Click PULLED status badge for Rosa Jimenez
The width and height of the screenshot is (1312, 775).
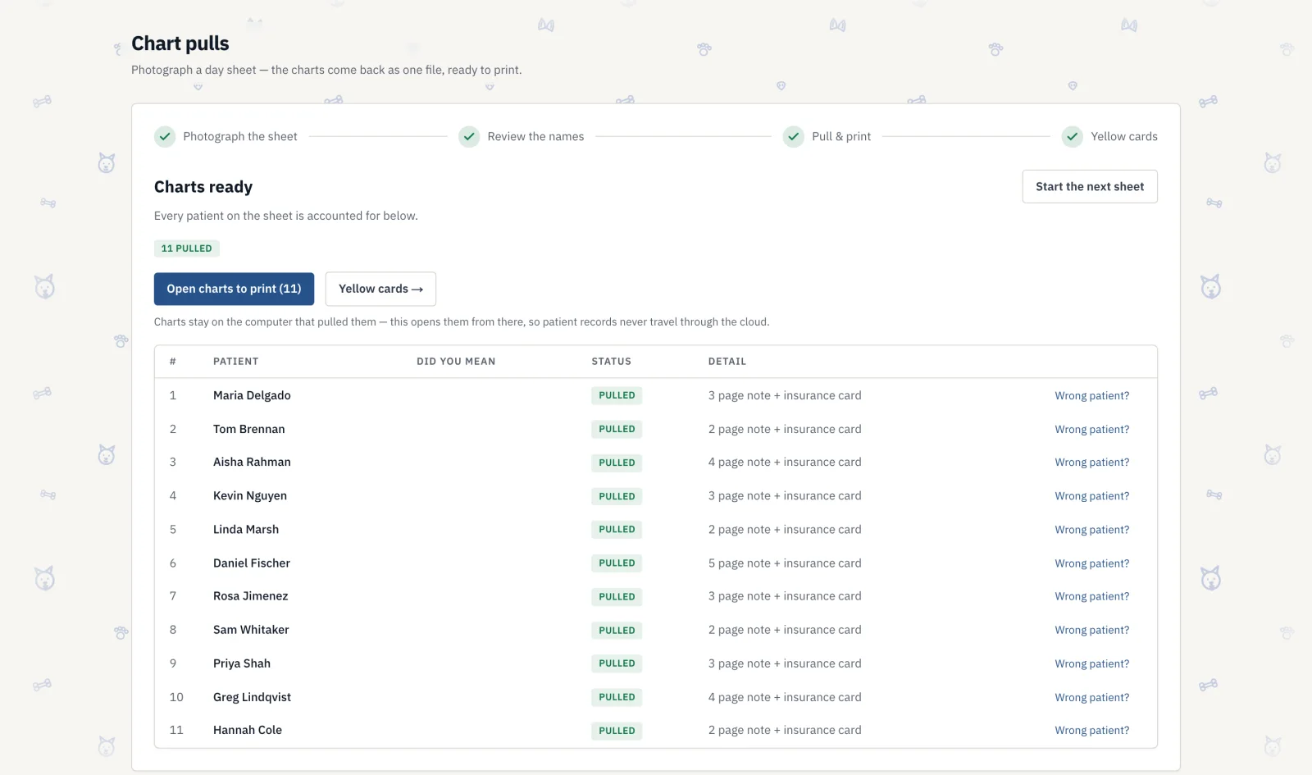pos(617,597)
